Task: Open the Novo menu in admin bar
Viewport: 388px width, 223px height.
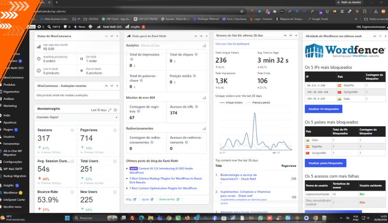Action: click(x=79, y=27)
